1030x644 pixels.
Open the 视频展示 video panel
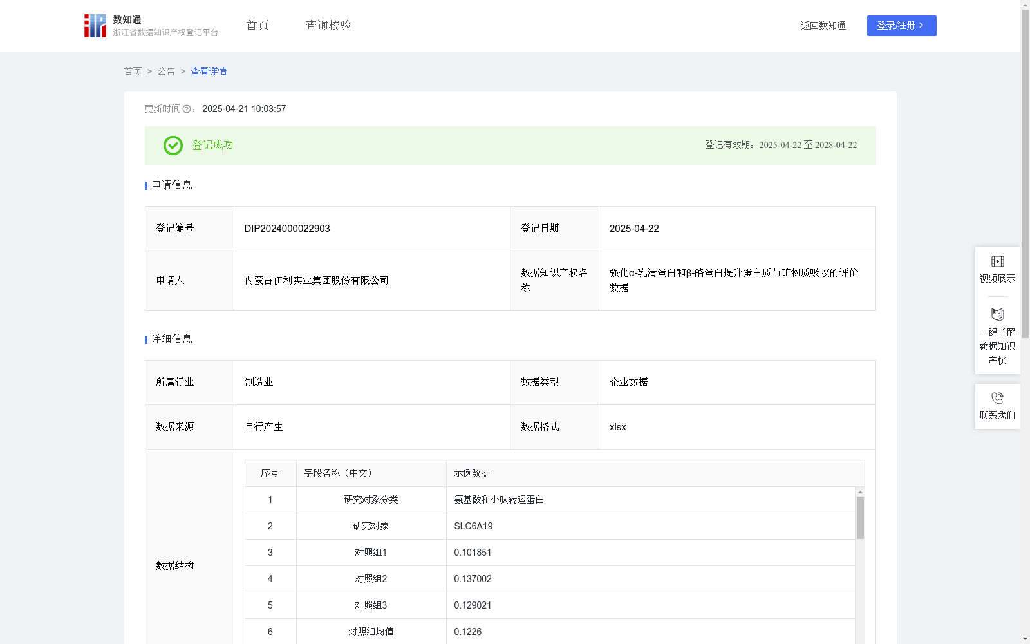coord(997,268)
